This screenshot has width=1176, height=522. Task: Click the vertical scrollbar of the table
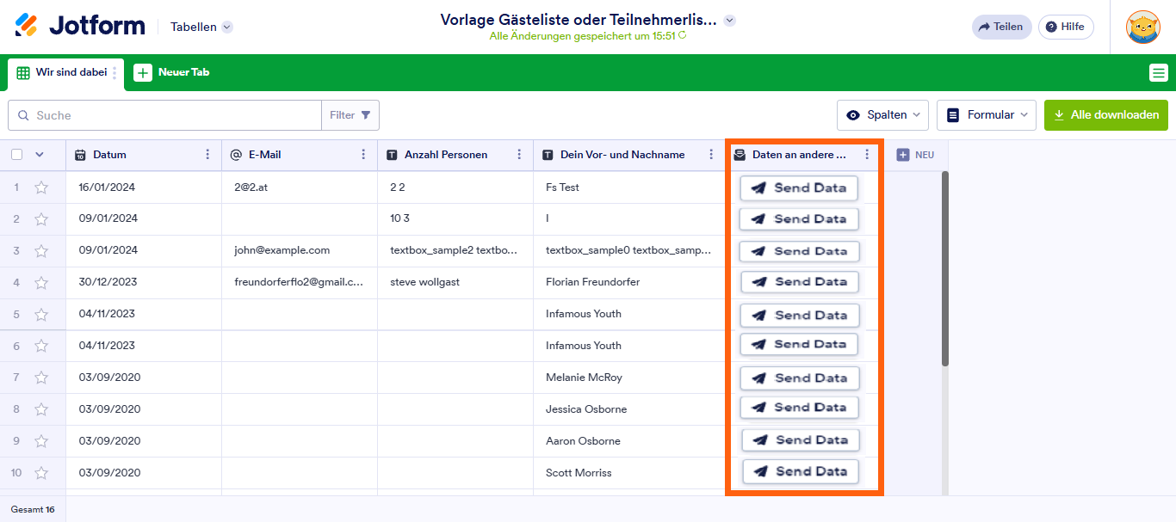945,268
